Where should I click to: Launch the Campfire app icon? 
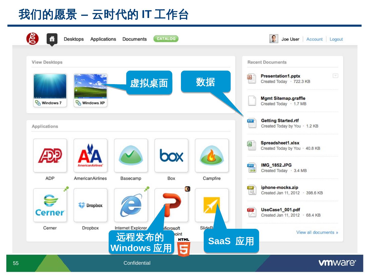pyautogui.click(x=212, y=155)
